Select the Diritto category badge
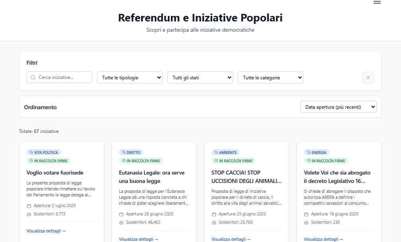The height and width of the screenshot is (242, 401). (131, 152)
